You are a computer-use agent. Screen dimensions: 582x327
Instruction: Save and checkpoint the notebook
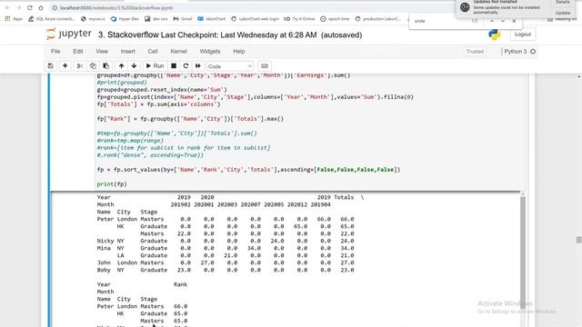click(x=51, y=66)
